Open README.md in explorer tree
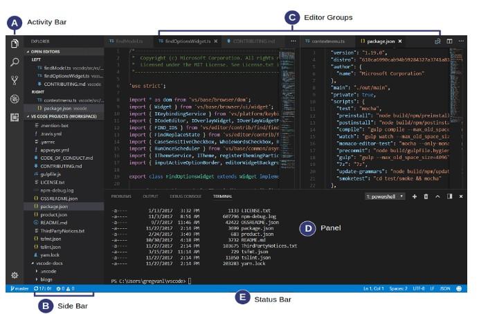Screen dimensions: 479x314 coord(64,223)
